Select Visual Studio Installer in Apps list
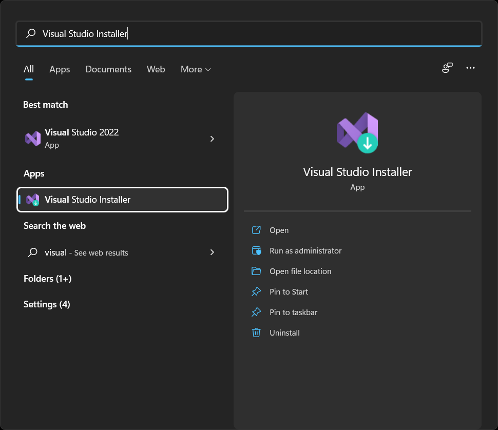Image resolution: width=498 pixels, height=430 pixels. 122,200
